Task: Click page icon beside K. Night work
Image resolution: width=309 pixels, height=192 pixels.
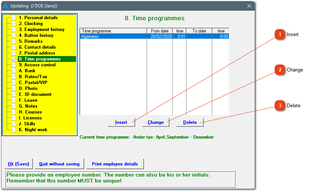Action: (14, 130)
